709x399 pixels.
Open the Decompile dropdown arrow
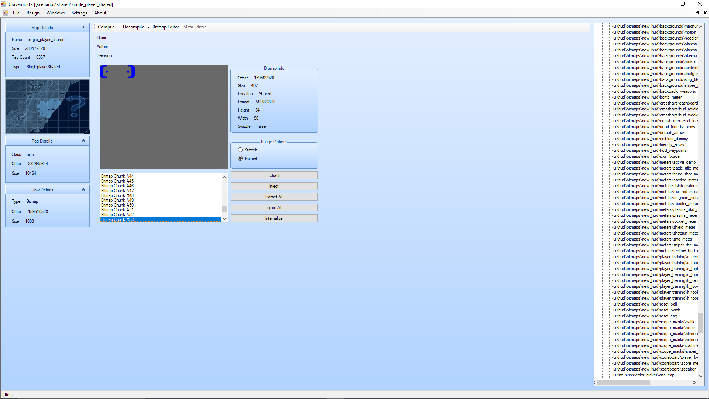coord(148,27)
